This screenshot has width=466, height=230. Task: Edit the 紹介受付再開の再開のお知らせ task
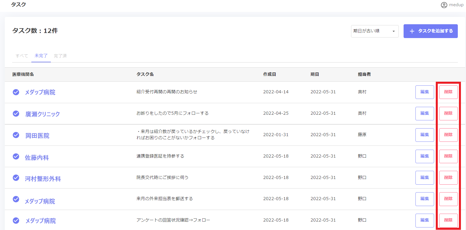pos(424,92)
